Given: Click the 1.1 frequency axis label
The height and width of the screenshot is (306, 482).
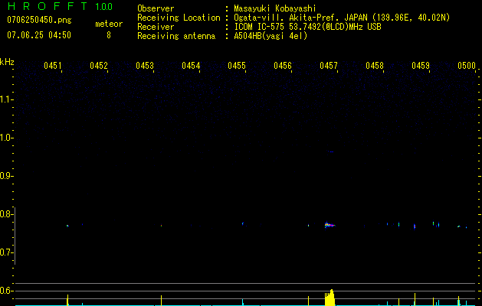Looking at the screenshot, I should [5, 99].
